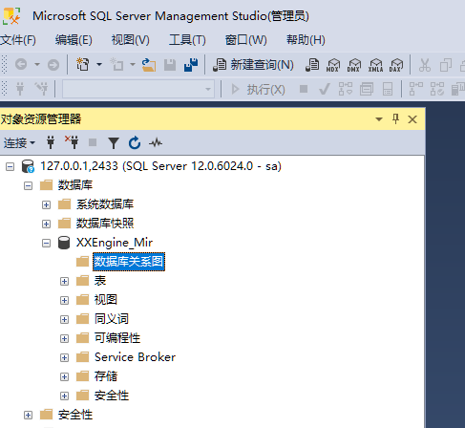This screenshot has width=465, height=428.
Task: Open the Navigate Backward history dropdown
Action: pyautogui.click(x=37, y=65)
